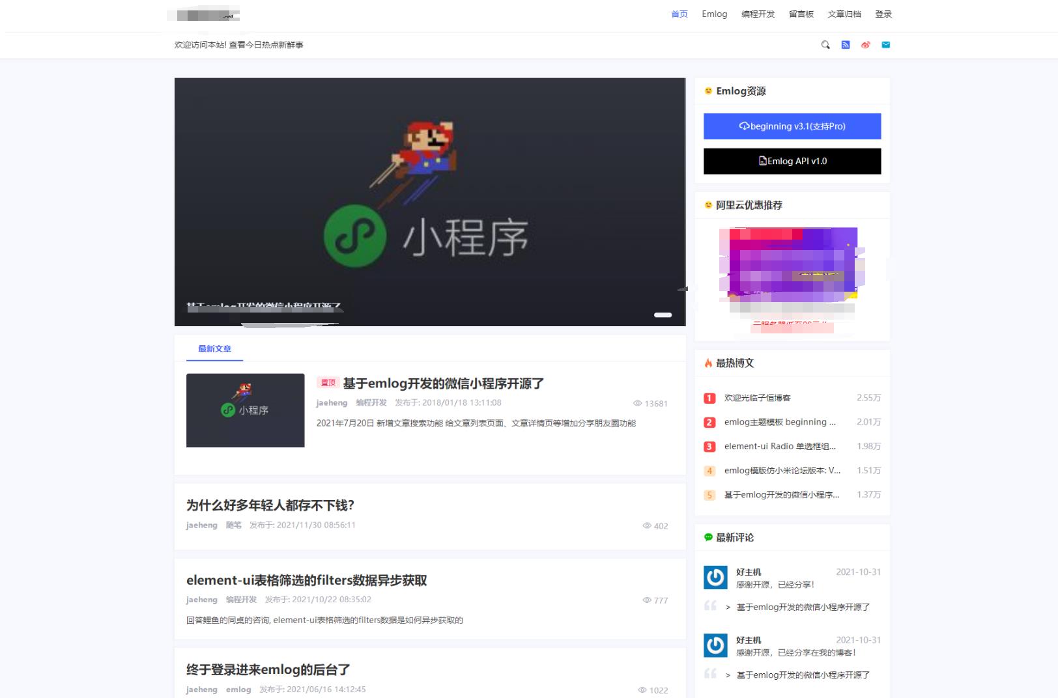Open the site search magnifier icon

tap(825, 45)
